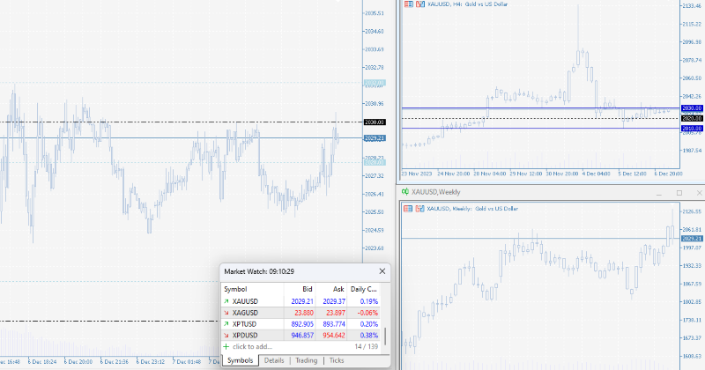Click the Market Watch: 09:10:29 title

(x=259, y=271)
